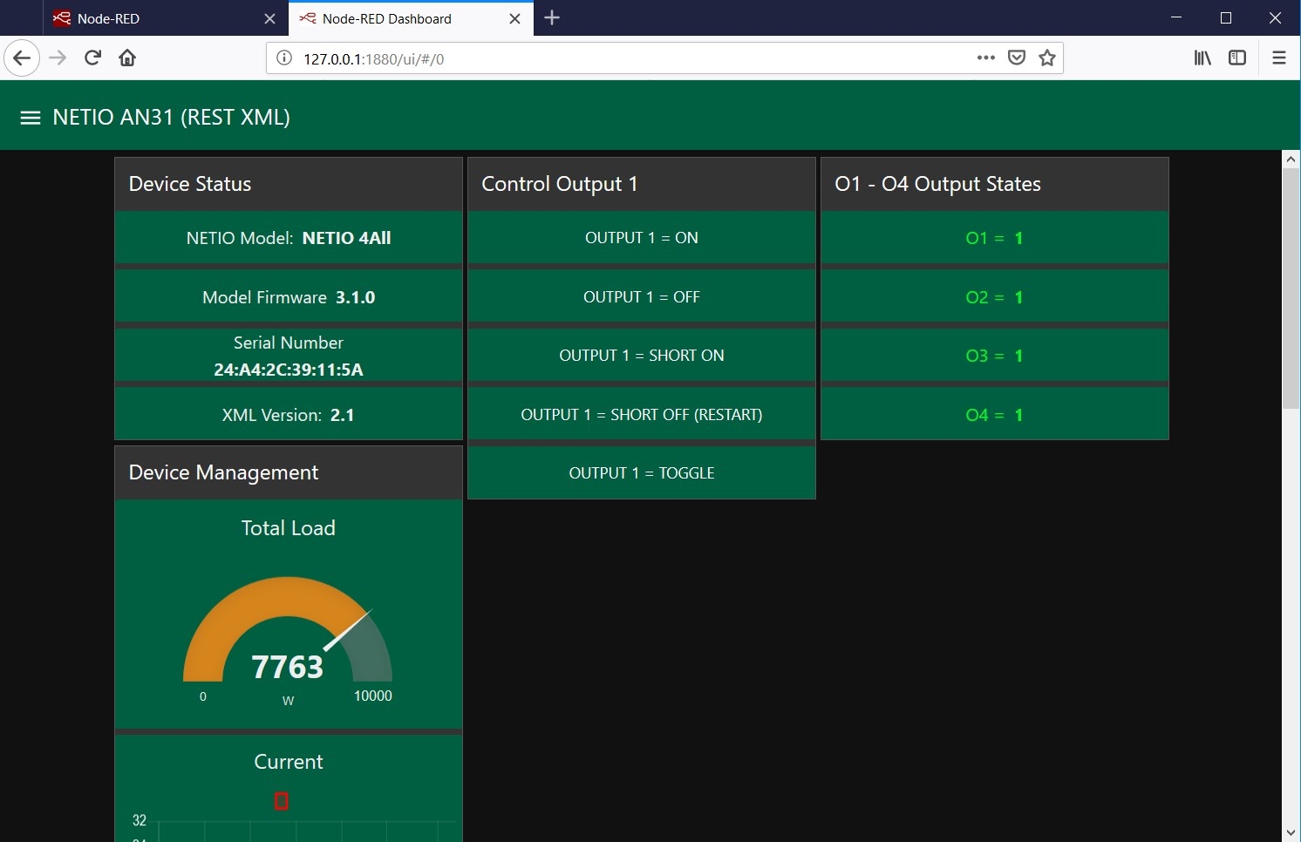Go back to previous page
1301x842 pixels.
pos(22,58)
